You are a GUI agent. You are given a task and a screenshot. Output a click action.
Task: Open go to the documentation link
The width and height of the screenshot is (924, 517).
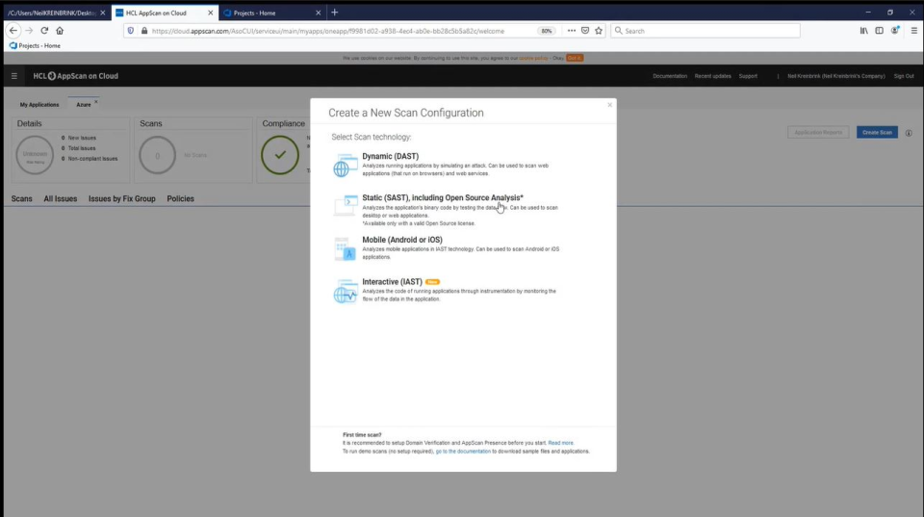point(463,452)
